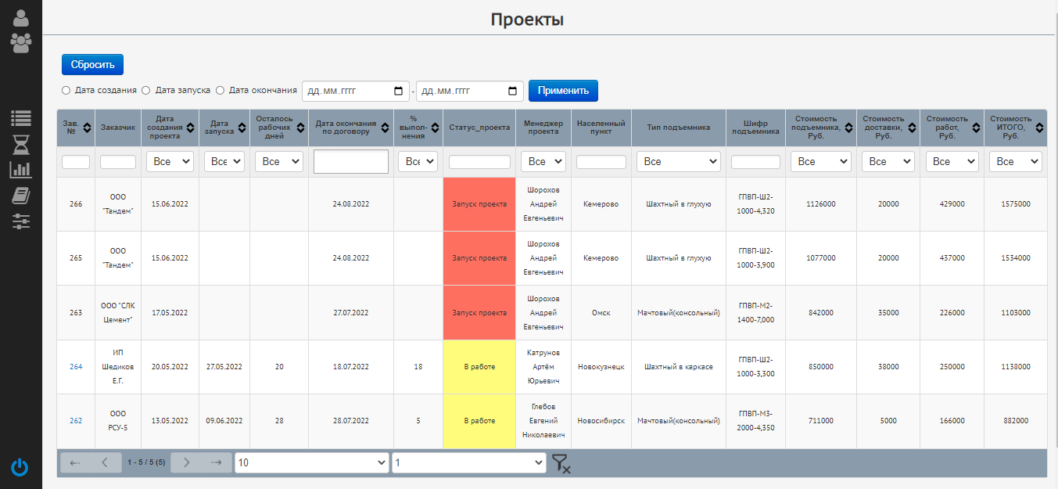Sort by Стоимость работ column arrows

click(x=974, y=128)
